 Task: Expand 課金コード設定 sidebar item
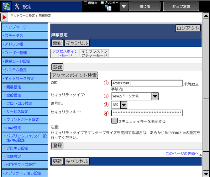[25, 61]
